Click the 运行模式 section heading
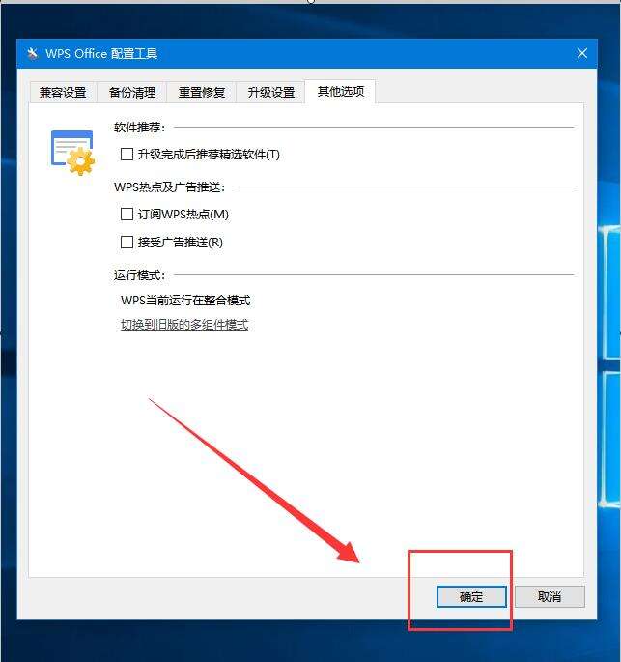The width and height of the screenshot is (621, 662). 140,275
